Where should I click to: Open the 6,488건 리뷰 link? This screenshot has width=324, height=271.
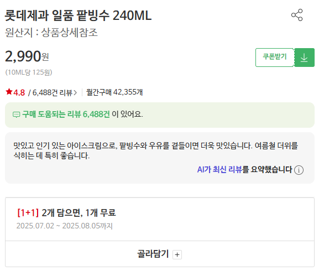click(x=52, y=92)
